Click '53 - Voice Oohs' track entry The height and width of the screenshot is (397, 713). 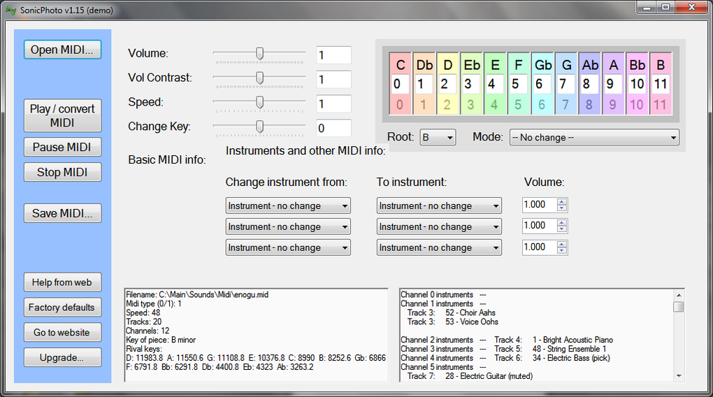[x=472, y=322]
